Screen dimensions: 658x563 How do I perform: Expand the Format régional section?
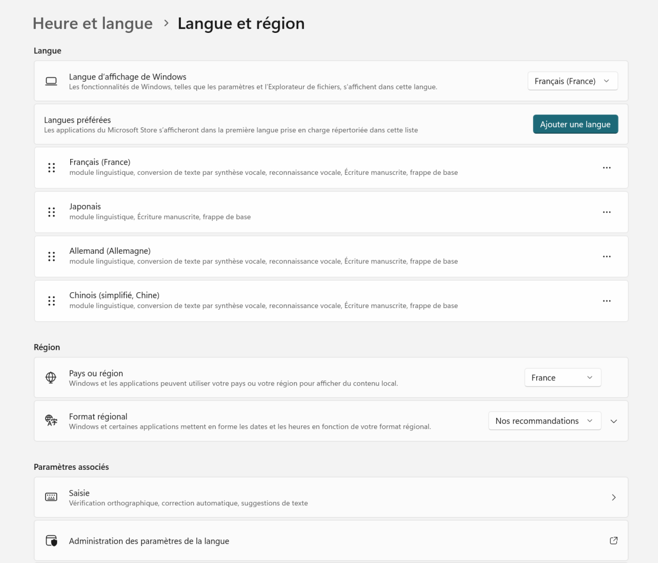[614, 422]
